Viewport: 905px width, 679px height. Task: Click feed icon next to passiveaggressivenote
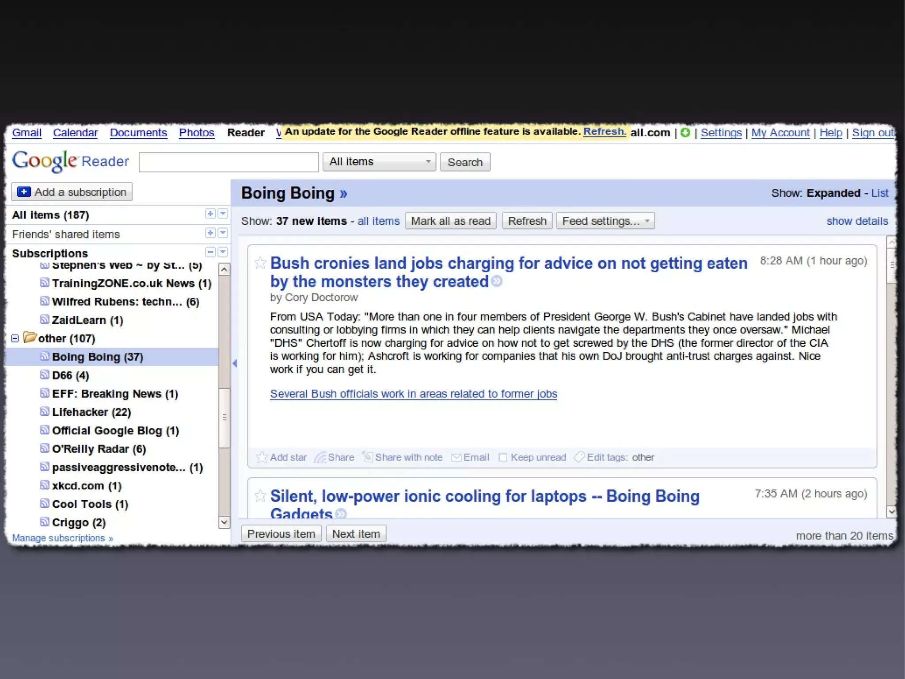click(x=44, y=466)
